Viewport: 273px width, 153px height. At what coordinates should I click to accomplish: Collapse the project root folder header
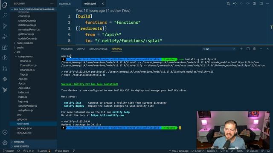34,9
